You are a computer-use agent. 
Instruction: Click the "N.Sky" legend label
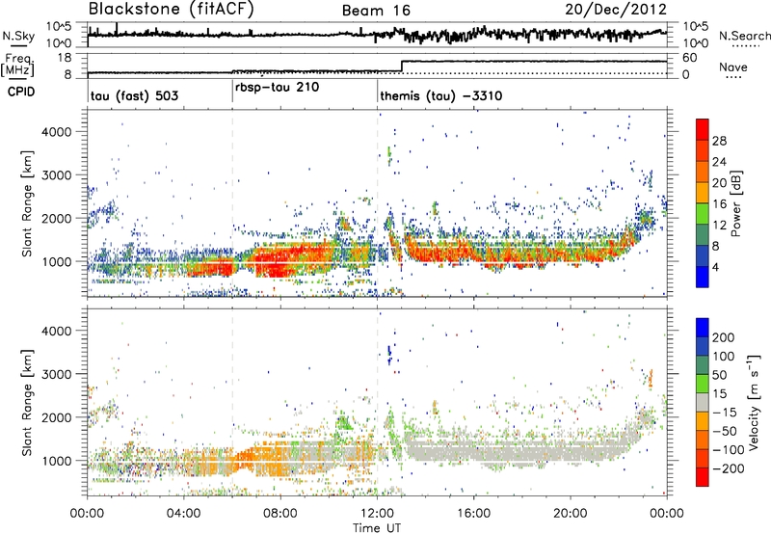pos(18,36)
